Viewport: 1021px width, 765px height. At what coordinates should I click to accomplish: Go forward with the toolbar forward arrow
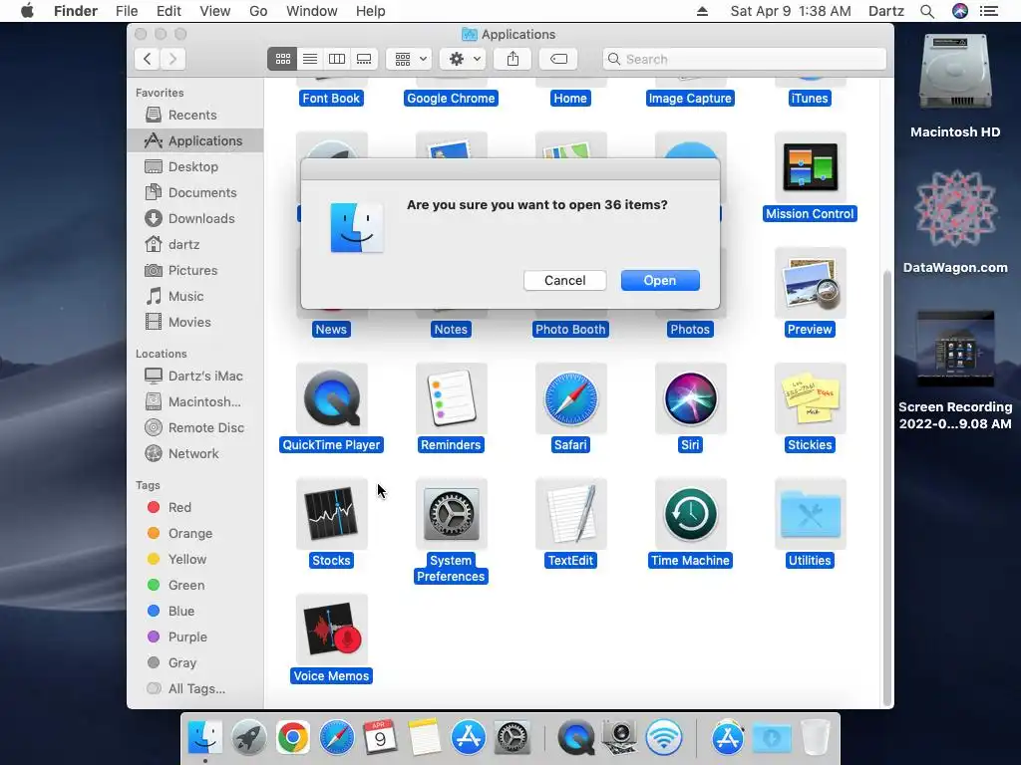tap(173, 59)
